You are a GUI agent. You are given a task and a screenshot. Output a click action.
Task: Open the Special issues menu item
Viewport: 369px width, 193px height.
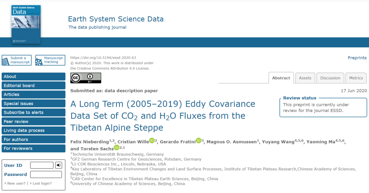tap(33, 104)
